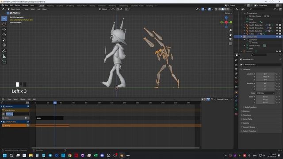This screenshot has width=283, height=159.
Task: Toggle eye icon for Boy01_Eyes_Geo
Action: [277, 31]
